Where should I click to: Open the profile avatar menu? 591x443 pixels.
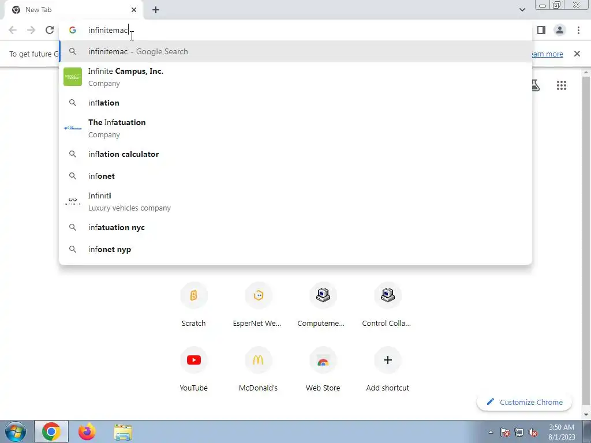point(560,30)
